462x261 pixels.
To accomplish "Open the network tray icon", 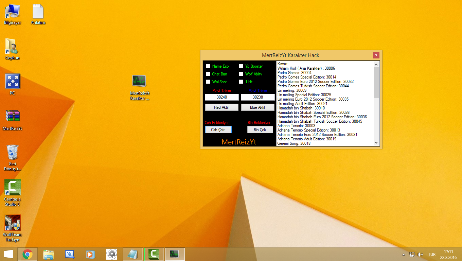I will point(412,254).
